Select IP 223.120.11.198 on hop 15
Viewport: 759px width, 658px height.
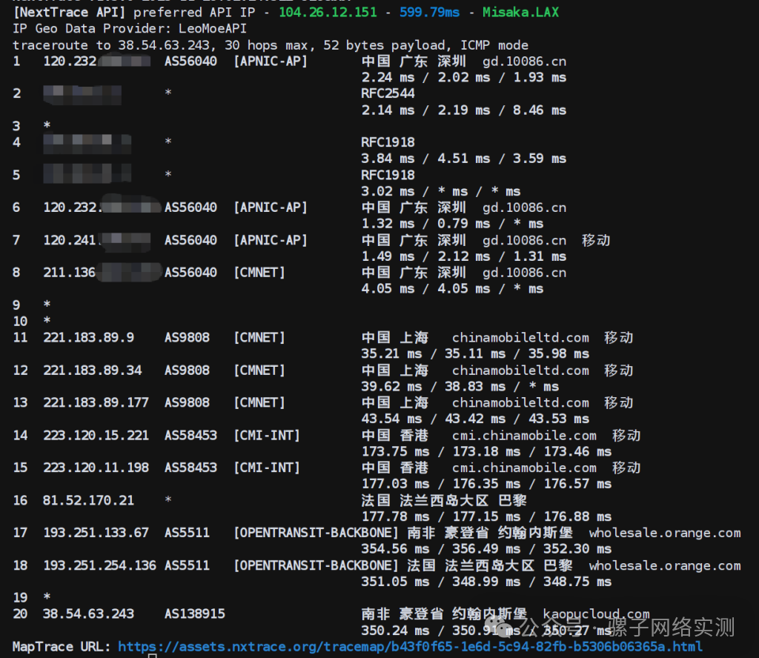[x=96, y=468]
